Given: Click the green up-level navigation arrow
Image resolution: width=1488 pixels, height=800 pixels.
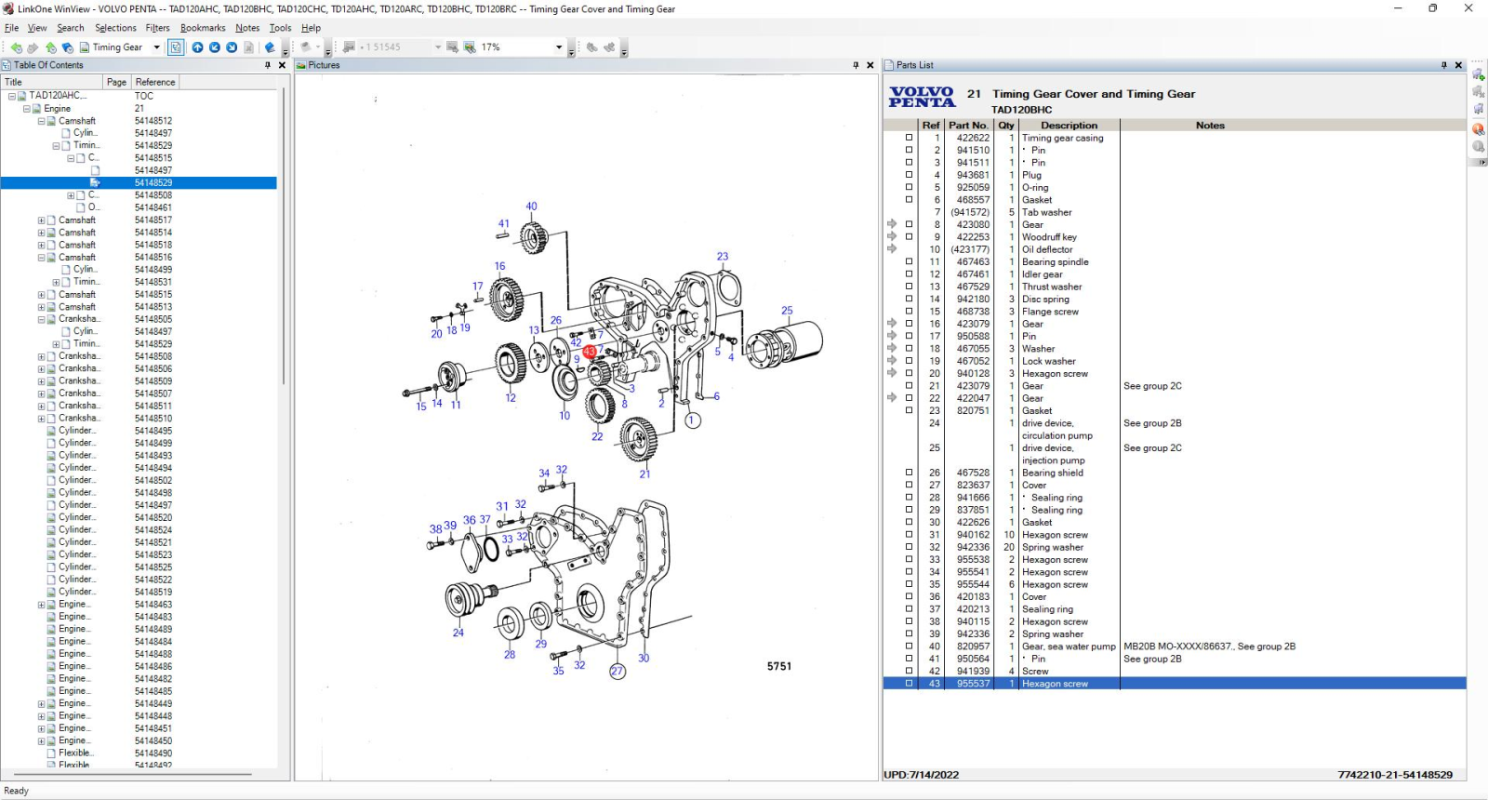Looking at the screenshot, I should 51,47.
